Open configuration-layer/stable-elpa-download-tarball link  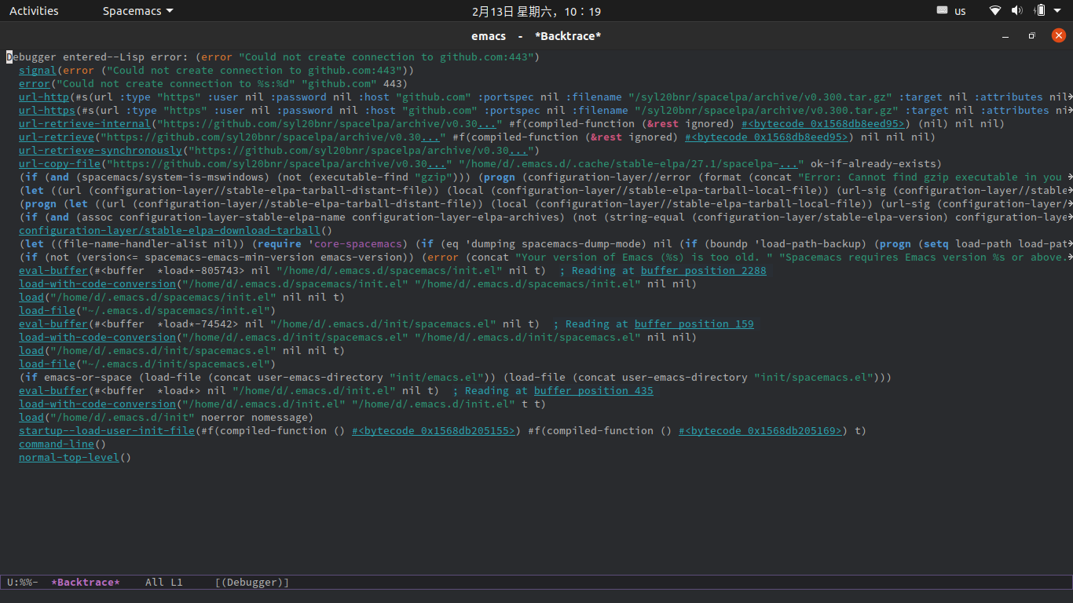pos(170,230)
